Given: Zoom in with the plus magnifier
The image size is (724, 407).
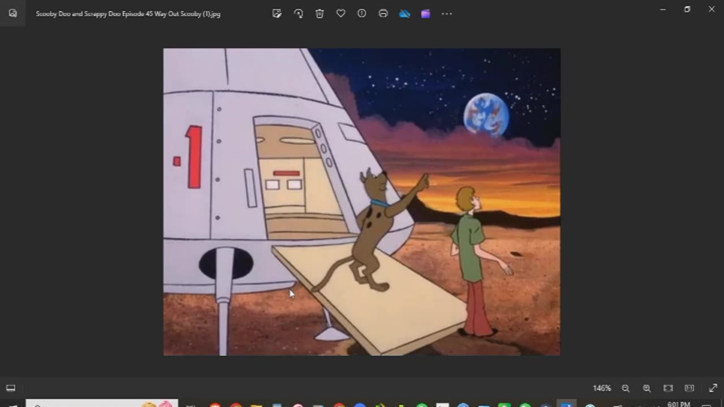Looking at the screenshot, I should coord(647,388).
